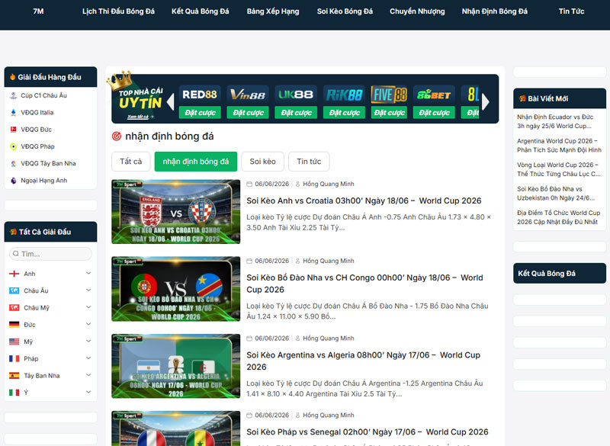Click the VĐQG Tây Ban Nha league icon
The image size is (610, 446).
pyautogui.click(x=13, y=164)
